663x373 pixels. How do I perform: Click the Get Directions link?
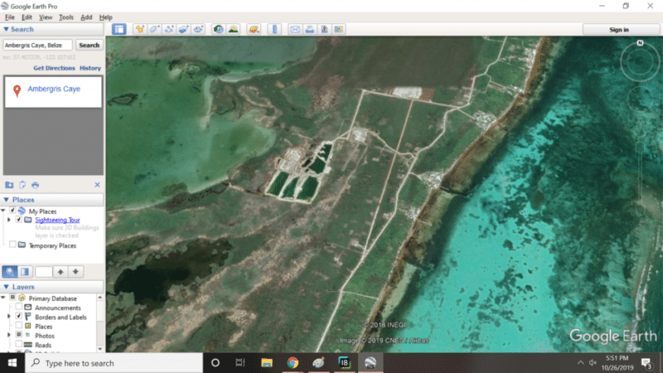pyautogui.click(x=54, y=68)
